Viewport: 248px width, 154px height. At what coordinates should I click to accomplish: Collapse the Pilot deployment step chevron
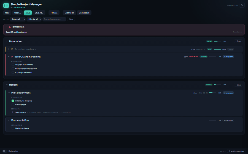(x=9, y=93)
